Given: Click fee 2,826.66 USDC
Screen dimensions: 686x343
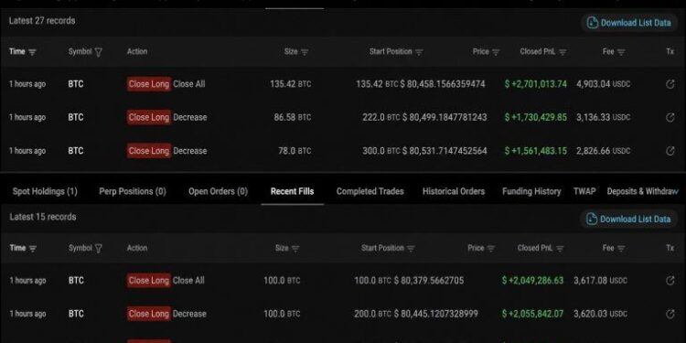Looking at the screenshot, I should (x=603, y=151).
